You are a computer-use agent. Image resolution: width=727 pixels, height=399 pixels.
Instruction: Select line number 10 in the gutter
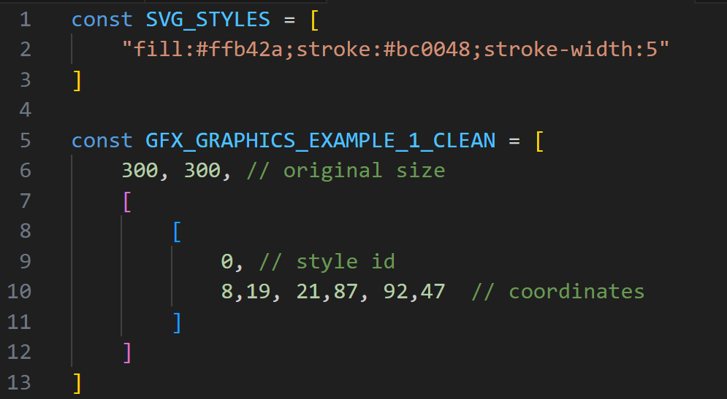pos(20,292)
